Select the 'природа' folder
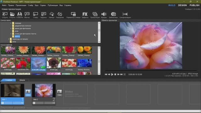 pyautogui.click(x=18, y=23)
